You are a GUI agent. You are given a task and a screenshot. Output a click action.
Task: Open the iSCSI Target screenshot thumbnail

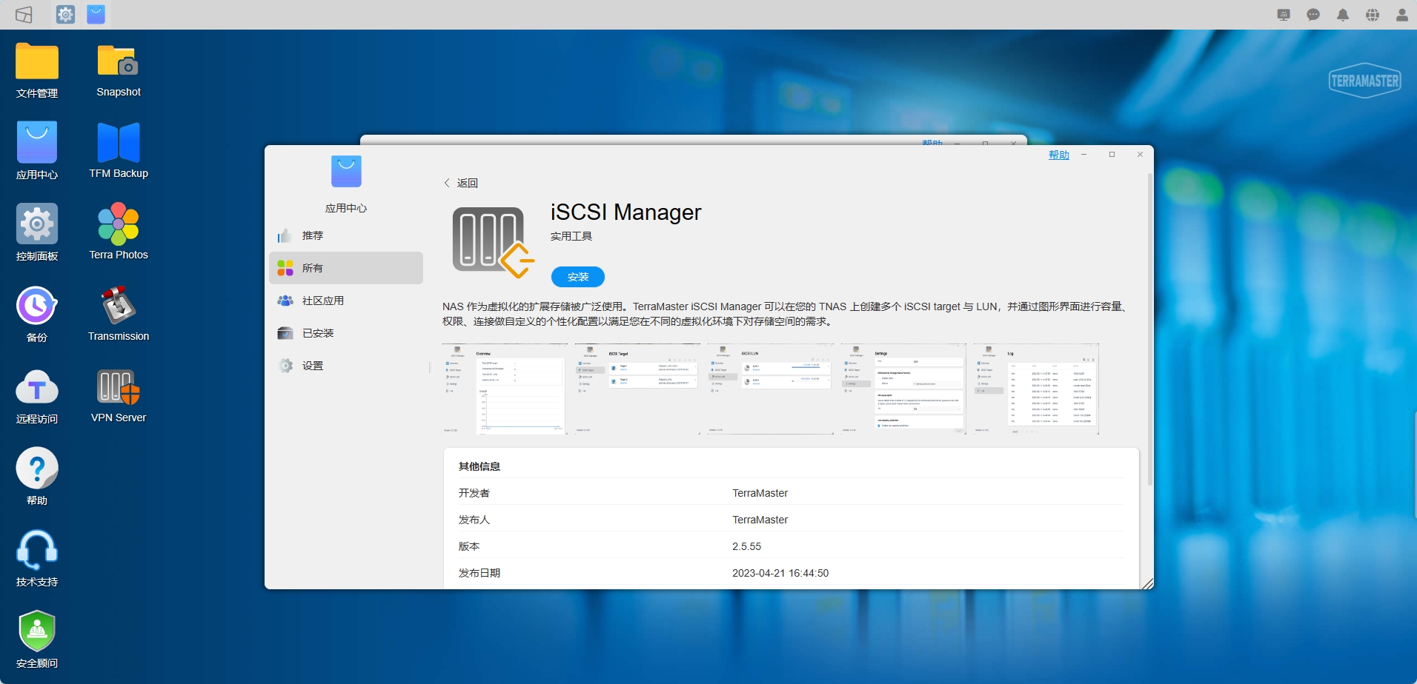(637, 389)
